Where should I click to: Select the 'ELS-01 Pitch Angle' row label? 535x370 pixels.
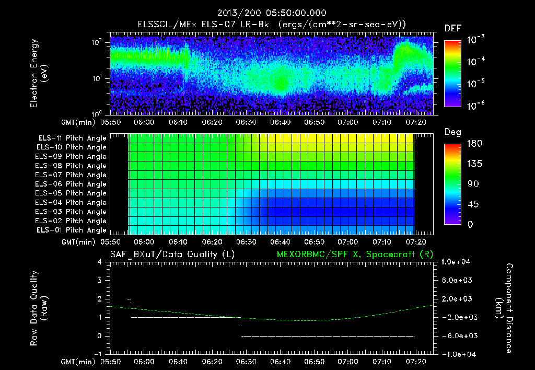[72, 230]
